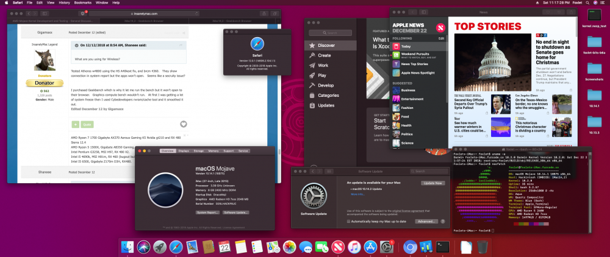The image size is (610, 257).
Task: Switch to Memory tab in About This Mac
Action: (213, 150)
